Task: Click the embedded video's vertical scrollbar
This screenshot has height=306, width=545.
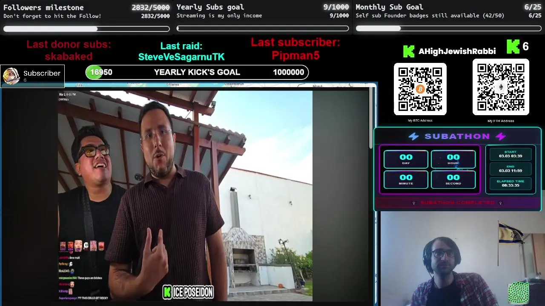Action: [371, 118]
